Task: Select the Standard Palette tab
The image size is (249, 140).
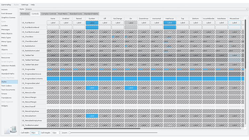Action: click(x=91, y=14)
